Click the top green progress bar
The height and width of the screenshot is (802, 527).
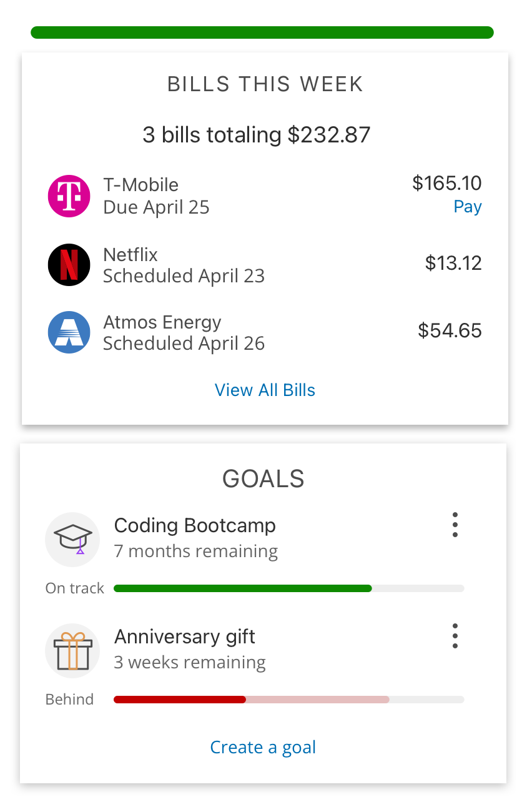coord(262,32)
